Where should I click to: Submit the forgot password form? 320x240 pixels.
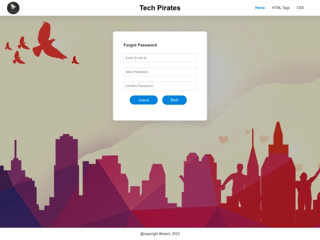coord(143,100)
